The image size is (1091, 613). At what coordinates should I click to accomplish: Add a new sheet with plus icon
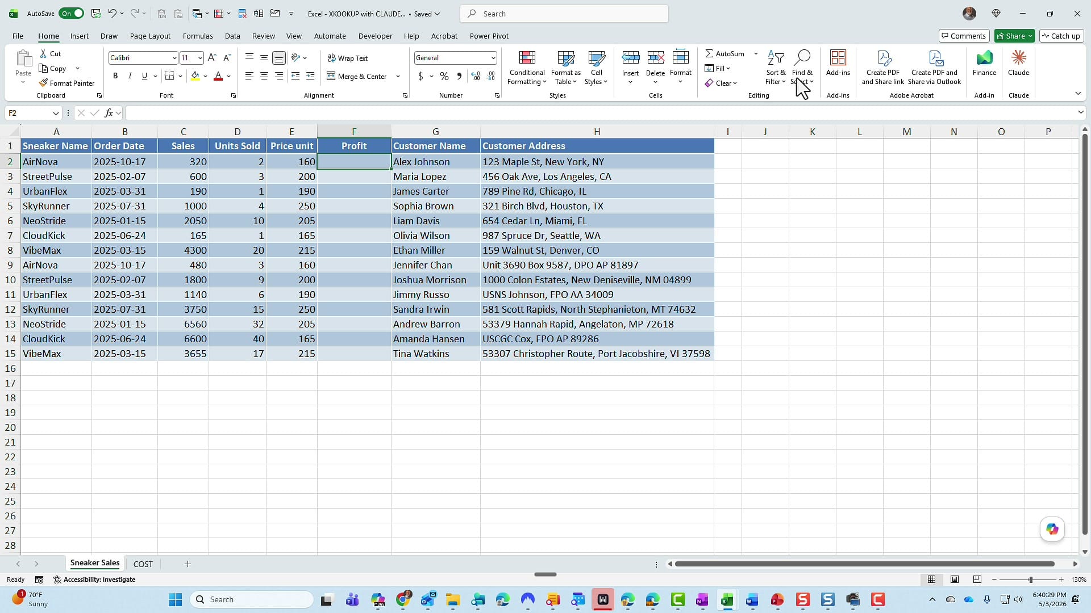[188, 564]
